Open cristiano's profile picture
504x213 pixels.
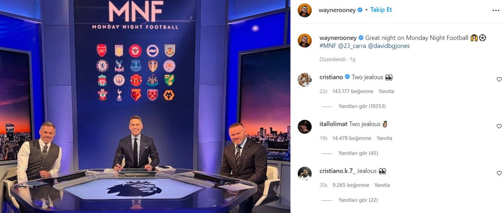point(305,80)
